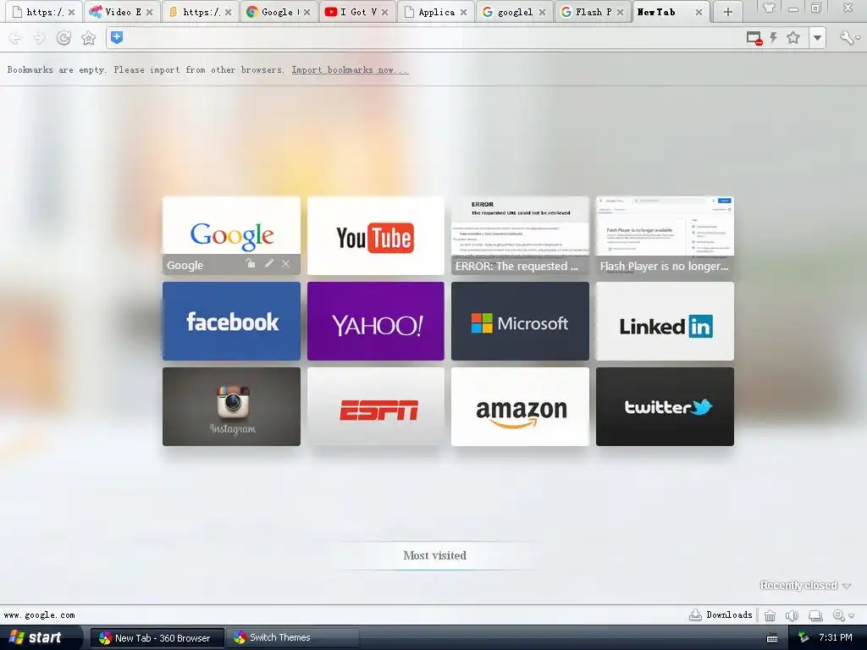Open the YAHOO! speed dial tile

pyautogui.click(x=375, y=321)
